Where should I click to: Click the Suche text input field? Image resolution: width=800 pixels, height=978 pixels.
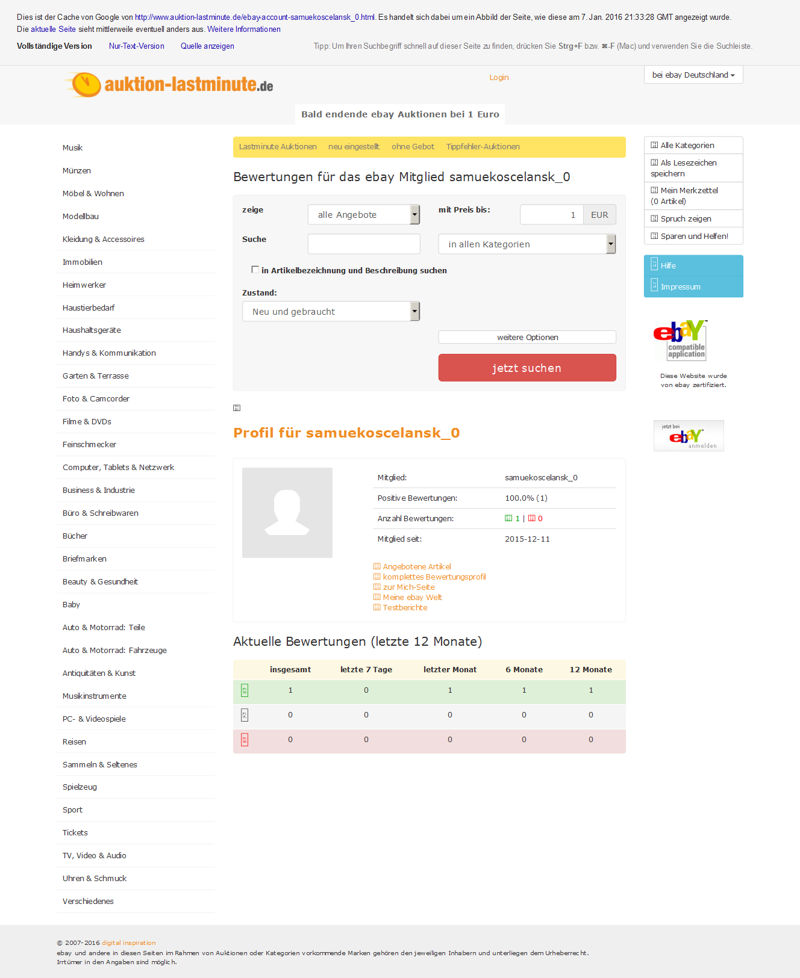[364, 244]
